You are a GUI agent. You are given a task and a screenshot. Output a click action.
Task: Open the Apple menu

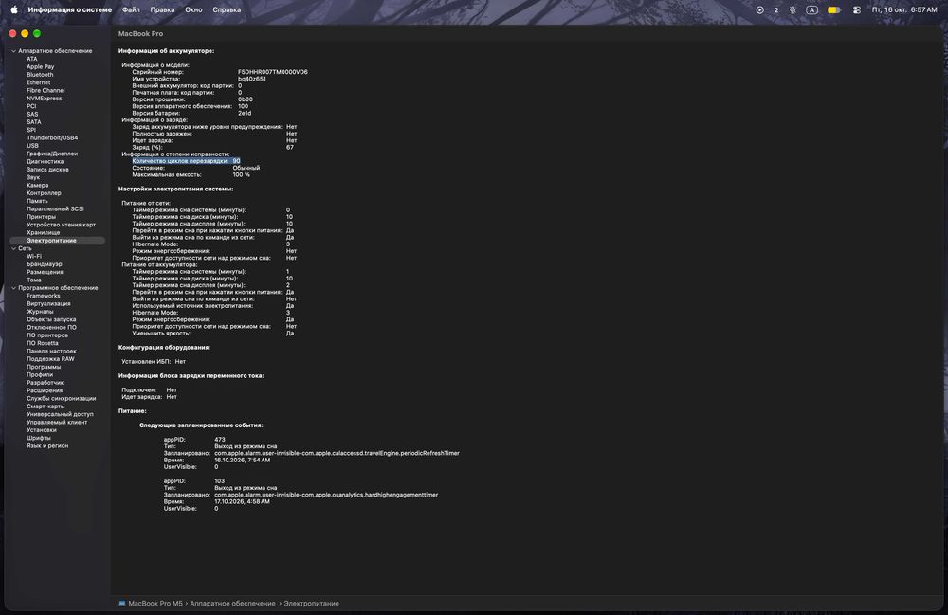(x=14, y=9)
